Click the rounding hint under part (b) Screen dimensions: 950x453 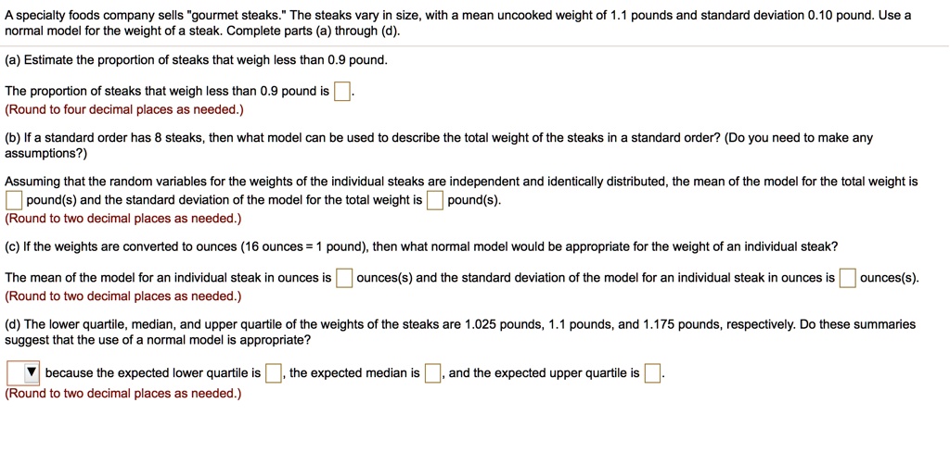pyautogui.click(x=123, y=219)
